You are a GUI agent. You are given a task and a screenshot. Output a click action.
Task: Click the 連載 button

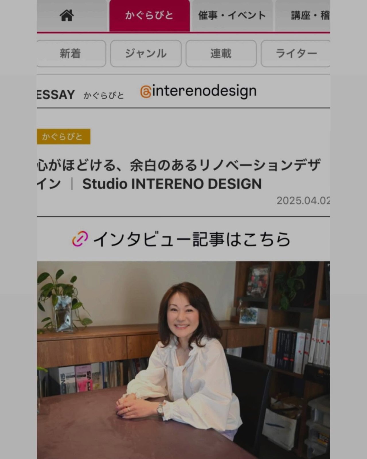pyautogui.click(x=221, y=53)
